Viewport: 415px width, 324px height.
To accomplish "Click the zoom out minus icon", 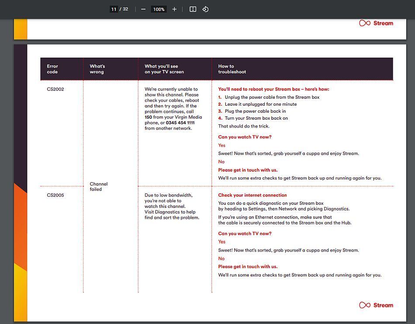I will point(143,9).
